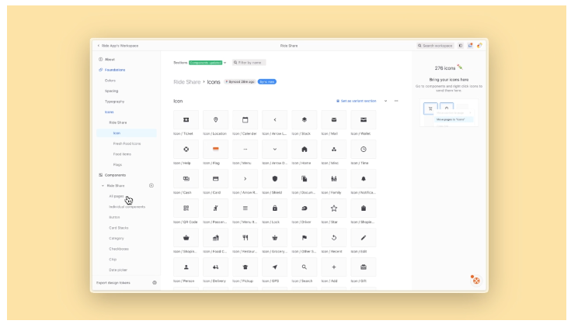
Task: Open the Typography page
Action: tap(114, 102)
